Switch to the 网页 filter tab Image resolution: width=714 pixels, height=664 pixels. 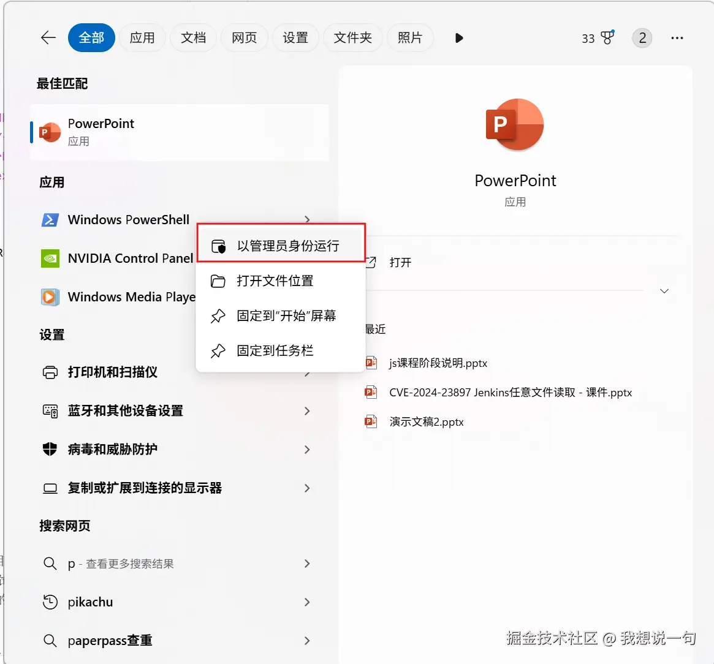244,38
